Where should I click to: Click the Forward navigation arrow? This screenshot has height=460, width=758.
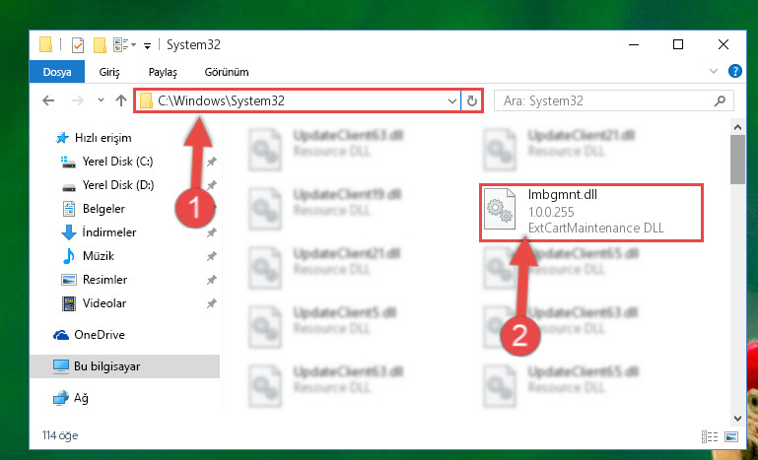(x=77, y=100)
